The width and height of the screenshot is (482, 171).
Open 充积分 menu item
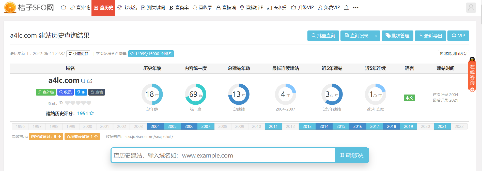click(x=277, y=8)
